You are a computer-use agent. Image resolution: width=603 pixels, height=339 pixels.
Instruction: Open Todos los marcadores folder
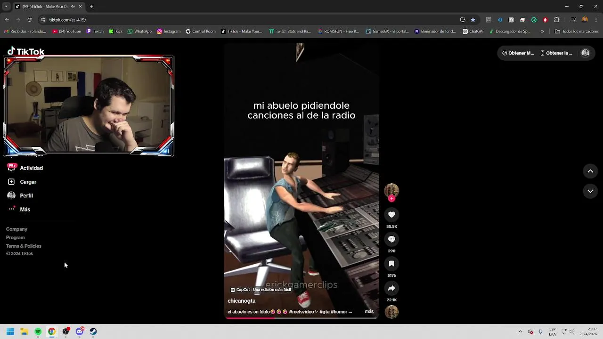click(x=577, y=32)
